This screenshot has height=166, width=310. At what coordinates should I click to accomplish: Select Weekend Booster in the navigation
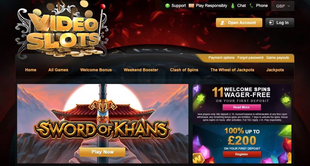(141, 70)
